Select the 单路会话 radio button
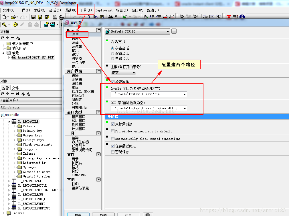 tap(112, 58)
